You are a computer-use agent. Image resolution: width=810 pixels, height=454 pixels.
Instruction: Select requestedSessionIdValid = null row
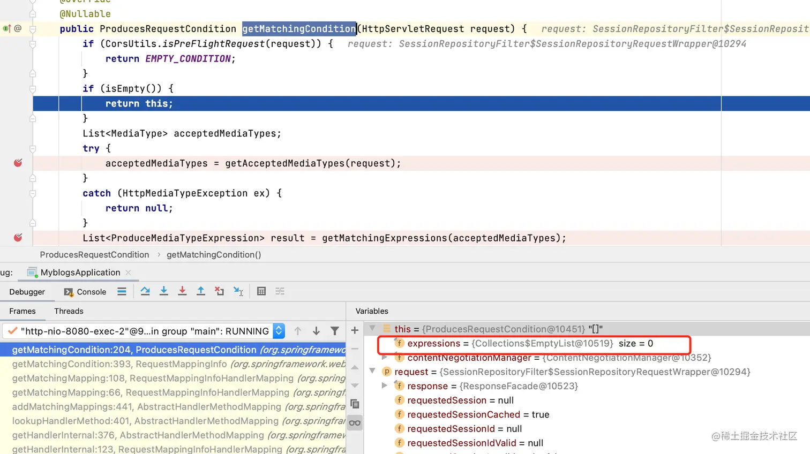(x=587, y=443)
